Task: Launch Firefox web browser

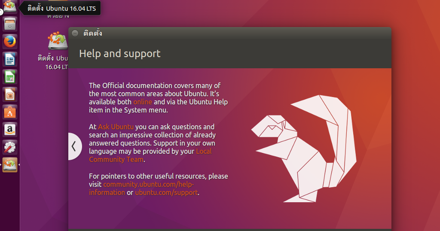Action: (x=10, y=42)
